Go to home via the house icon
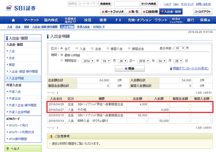Screen dimensions: 216x152 [x=13, y=20]
